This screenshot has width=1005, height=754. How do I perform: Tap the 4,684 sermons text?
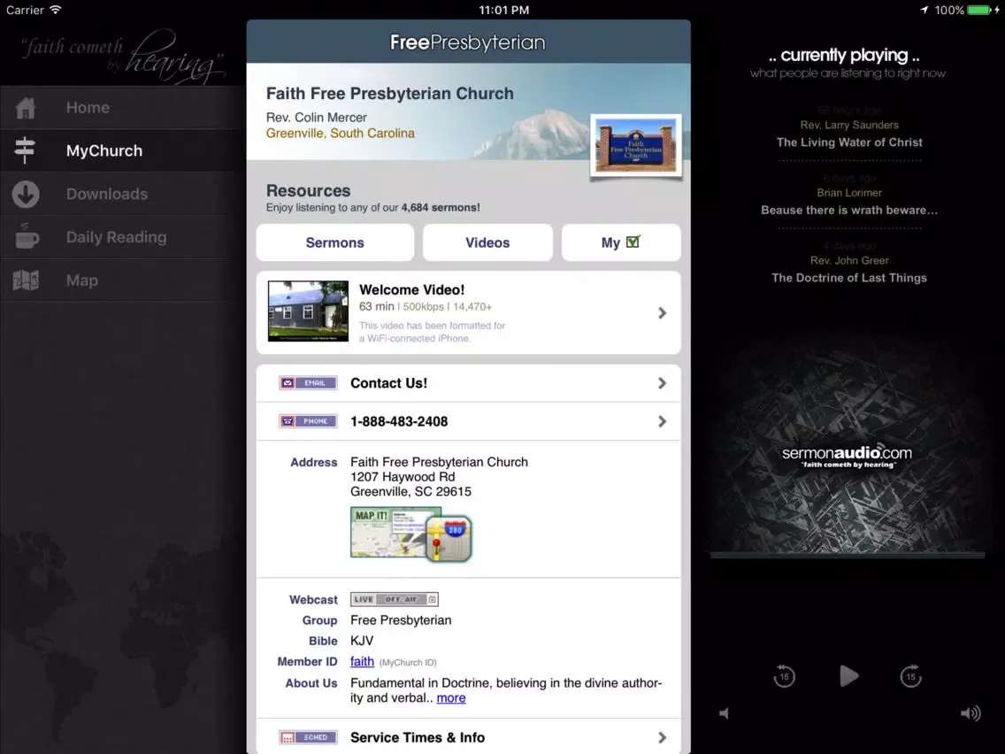click(x=441, y=208)
